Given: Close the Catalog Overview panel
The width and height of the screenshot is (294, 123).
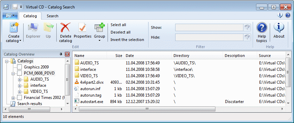Looking at the screenshot, I should tap(67, 54).
